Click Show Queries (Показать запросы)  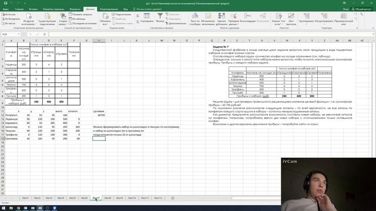pyautogui.click(x=80, y=14)
